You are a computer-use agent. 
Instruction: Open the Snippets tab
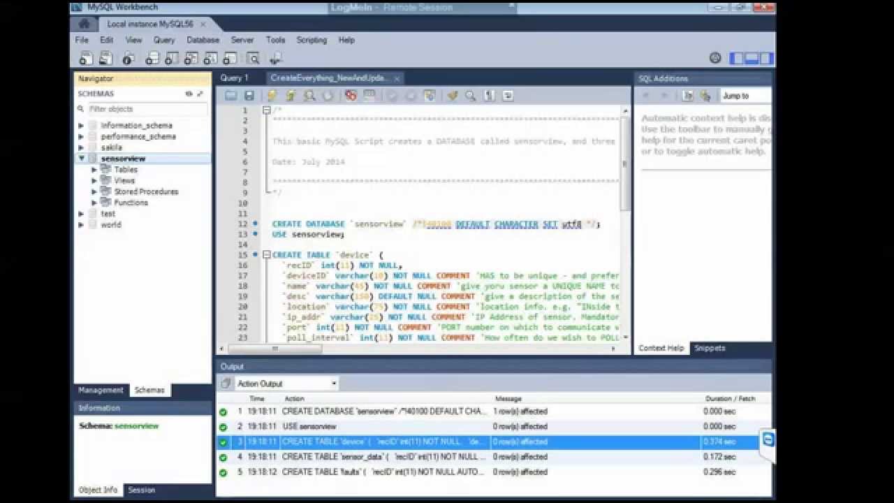710,348
